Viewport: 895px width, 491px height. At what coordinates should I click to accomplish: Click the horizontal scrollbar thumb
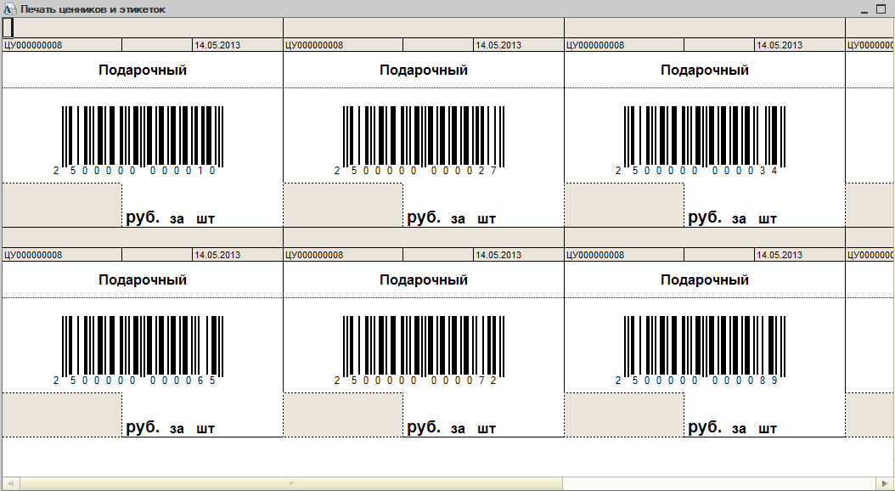coord(291,483)
